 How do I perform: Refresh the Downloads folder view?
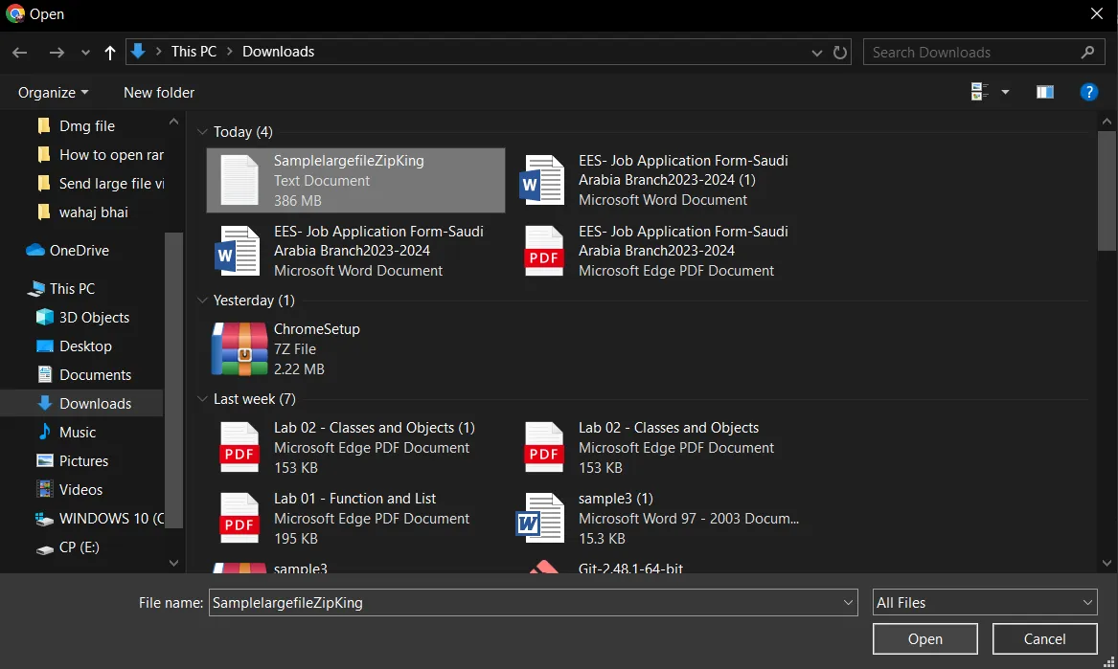[x=840, y=52]
